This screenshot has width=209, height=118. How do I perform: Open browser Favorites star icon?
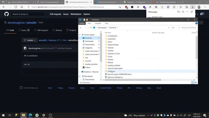[181, 7]
